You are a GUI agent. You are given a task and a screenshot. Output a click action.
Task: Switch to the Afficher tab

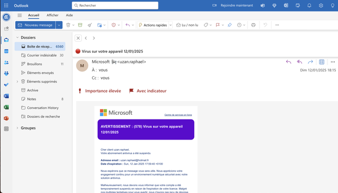52,15
